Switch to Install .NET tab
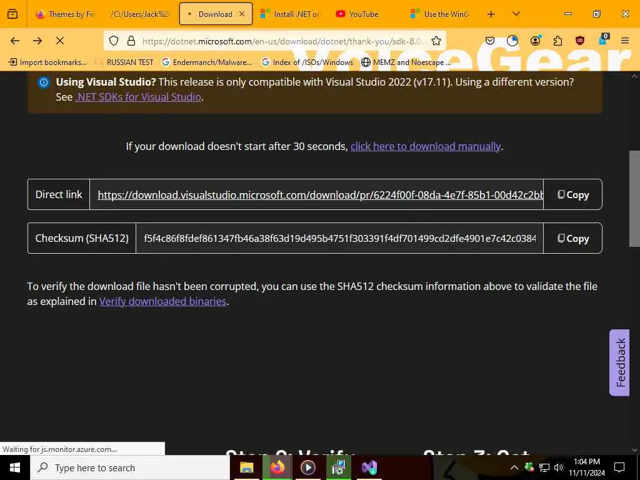The image size is (640, 480). [x=291, y=14]
